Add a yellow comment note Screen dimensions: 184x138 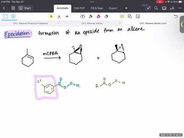pos(122,16)
